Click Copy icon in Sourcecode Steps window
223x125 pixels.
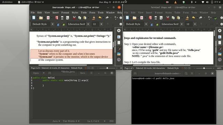[79, 18]
